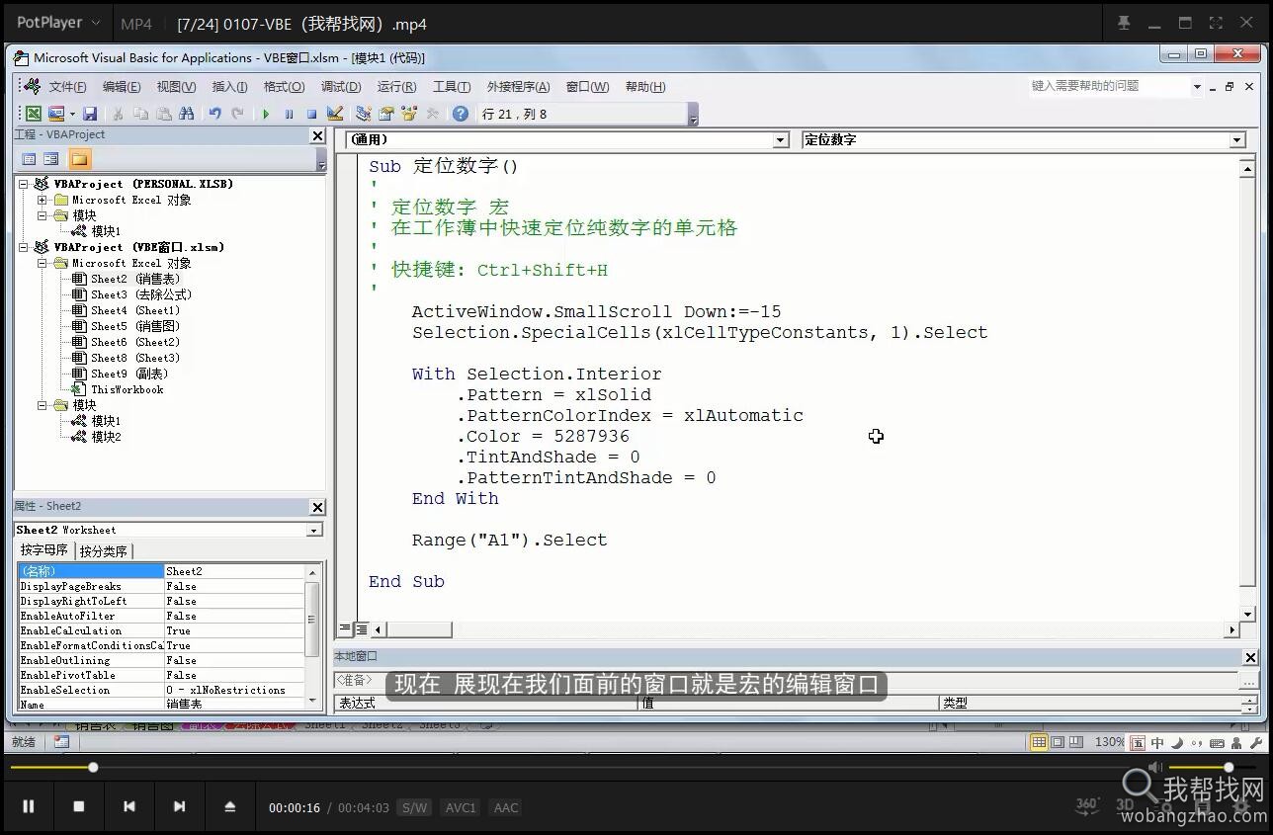
Task: Open the 外接程序(A) menu
Action: pyautogui.click(x=518, y=87)
